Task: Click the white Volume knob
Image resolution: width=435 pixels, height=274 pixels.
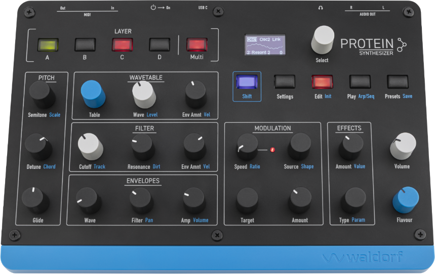Action: (403, 145)
